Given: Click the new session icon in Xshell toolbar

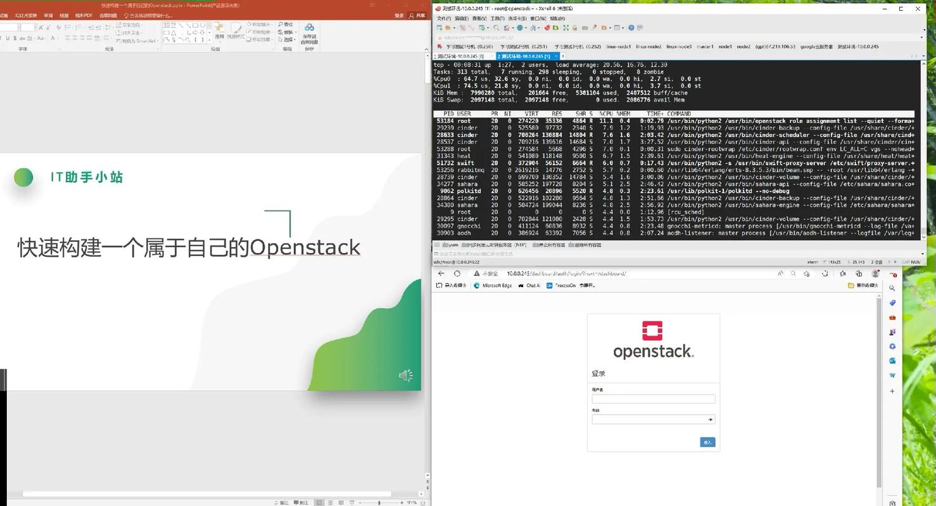Looking at the screenshot, I should pos(438,27).
